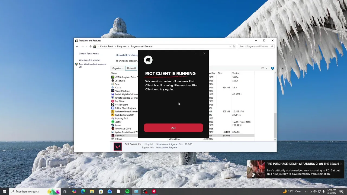
Task: Click OK in the Riot Client dialog
Action: [x=173, y=128]
